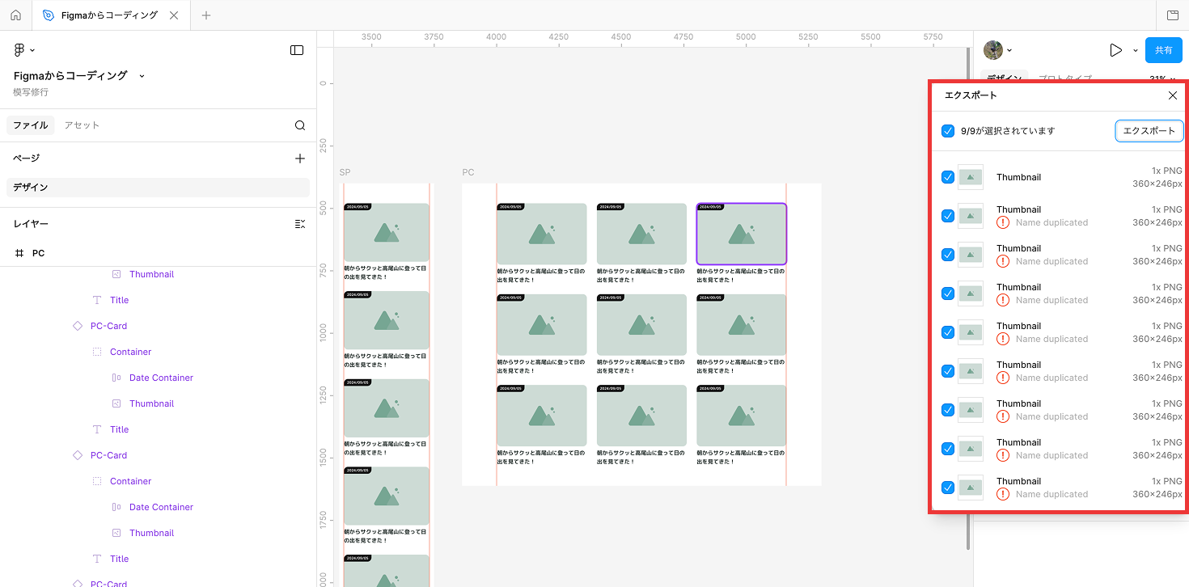Uncheck the Thumbnail row without duplicate warning
1189x587 pixels.
[948, 177]
